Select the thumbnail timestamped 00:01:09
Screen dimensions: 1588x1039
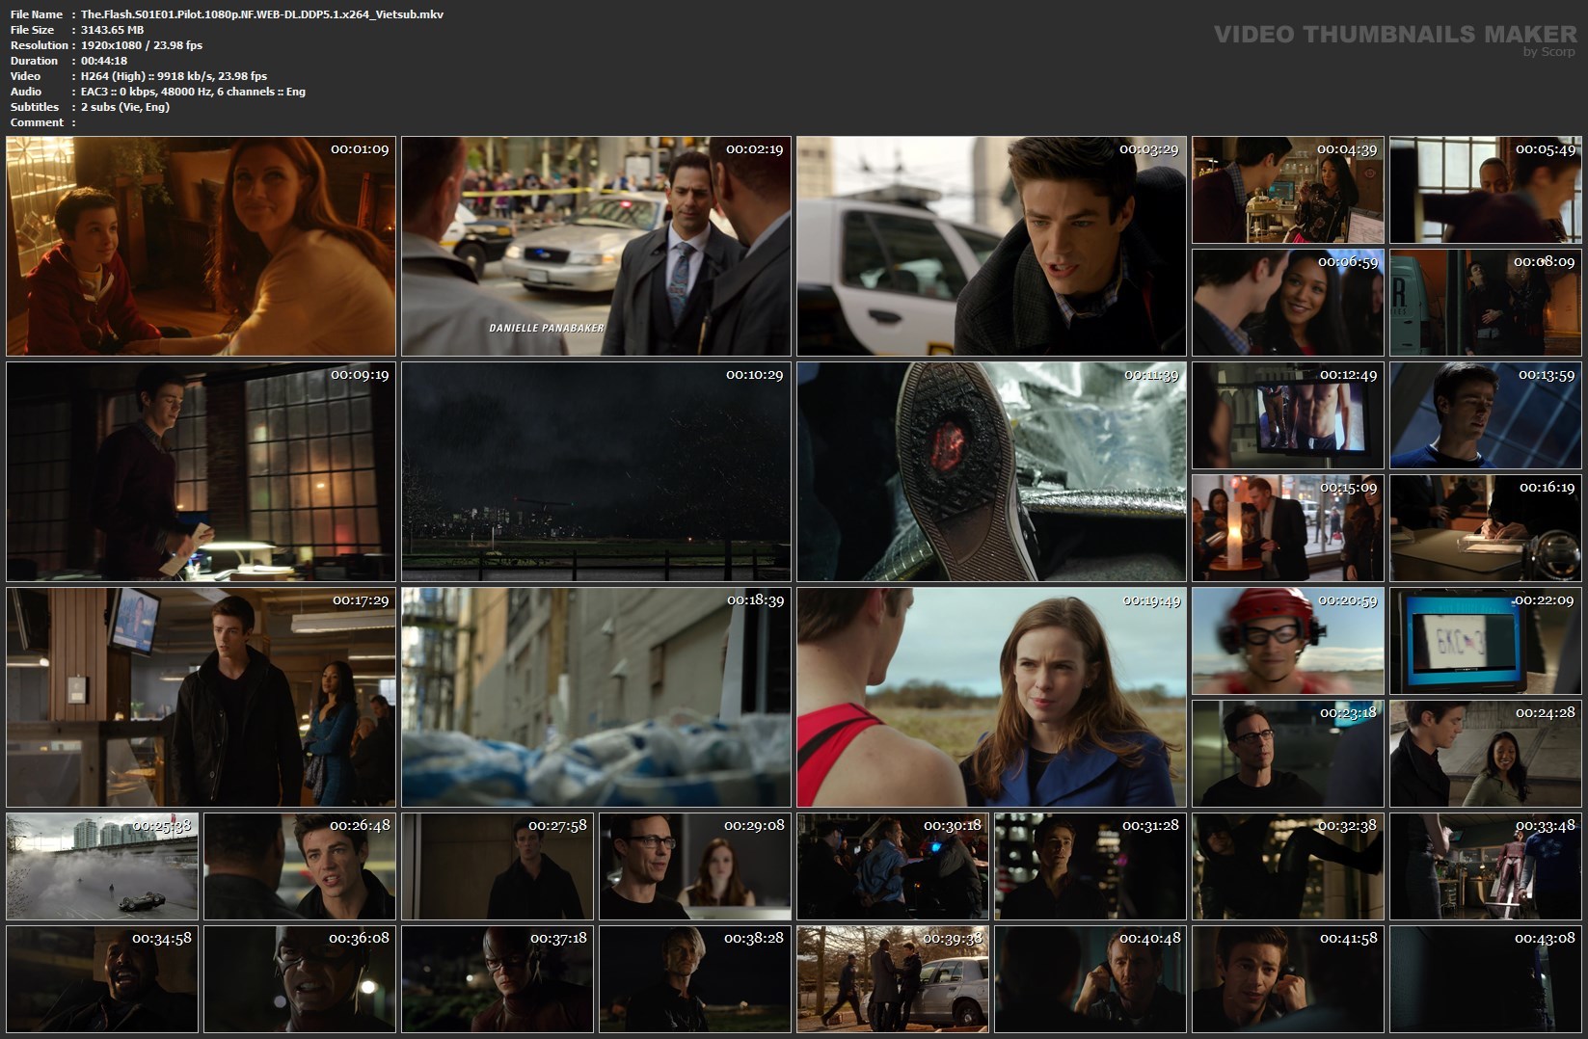(x=201, y=246)
